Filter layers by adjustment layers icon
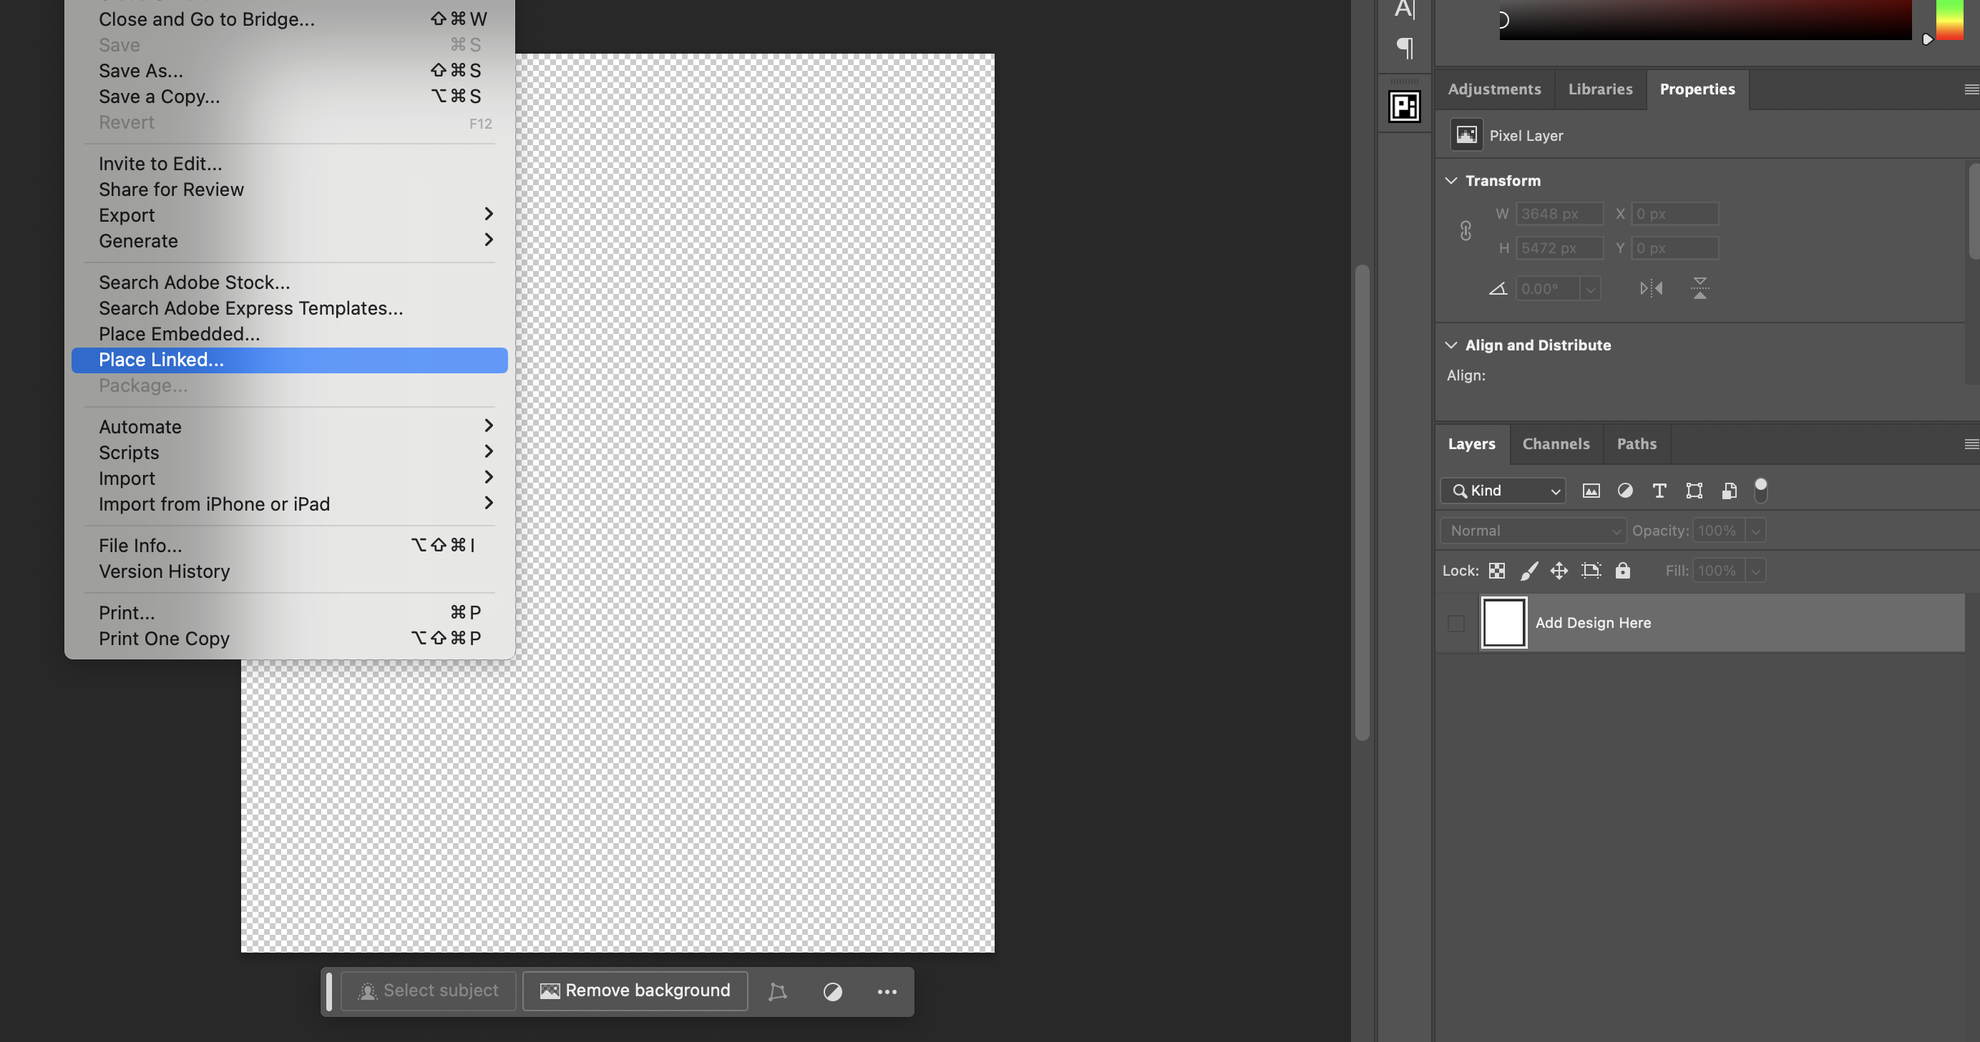 coord(1625,491)
